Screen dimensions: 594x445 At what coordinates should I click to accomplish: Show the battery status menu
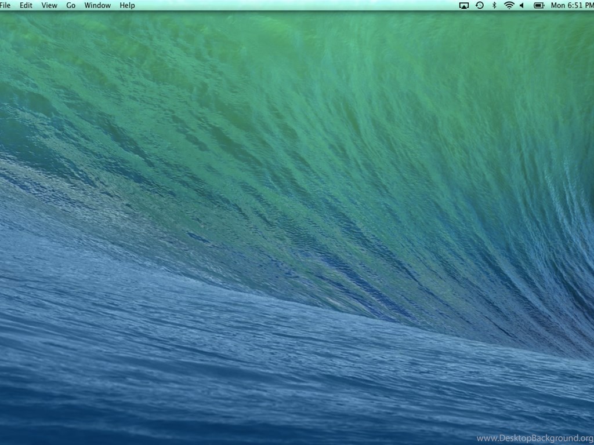point(539,5)
